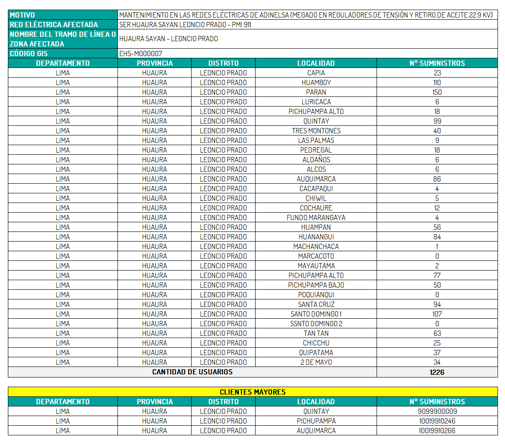Click the HUAMBOY locality cell
This screenshot has width=505, height=445.
coord(316,82)
